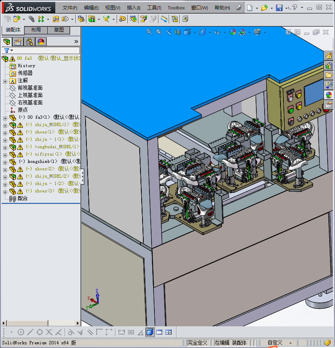This screenshot has width=335, height=348.
Task: Open the 编辑(E) menu
Action: pos(91,8)
